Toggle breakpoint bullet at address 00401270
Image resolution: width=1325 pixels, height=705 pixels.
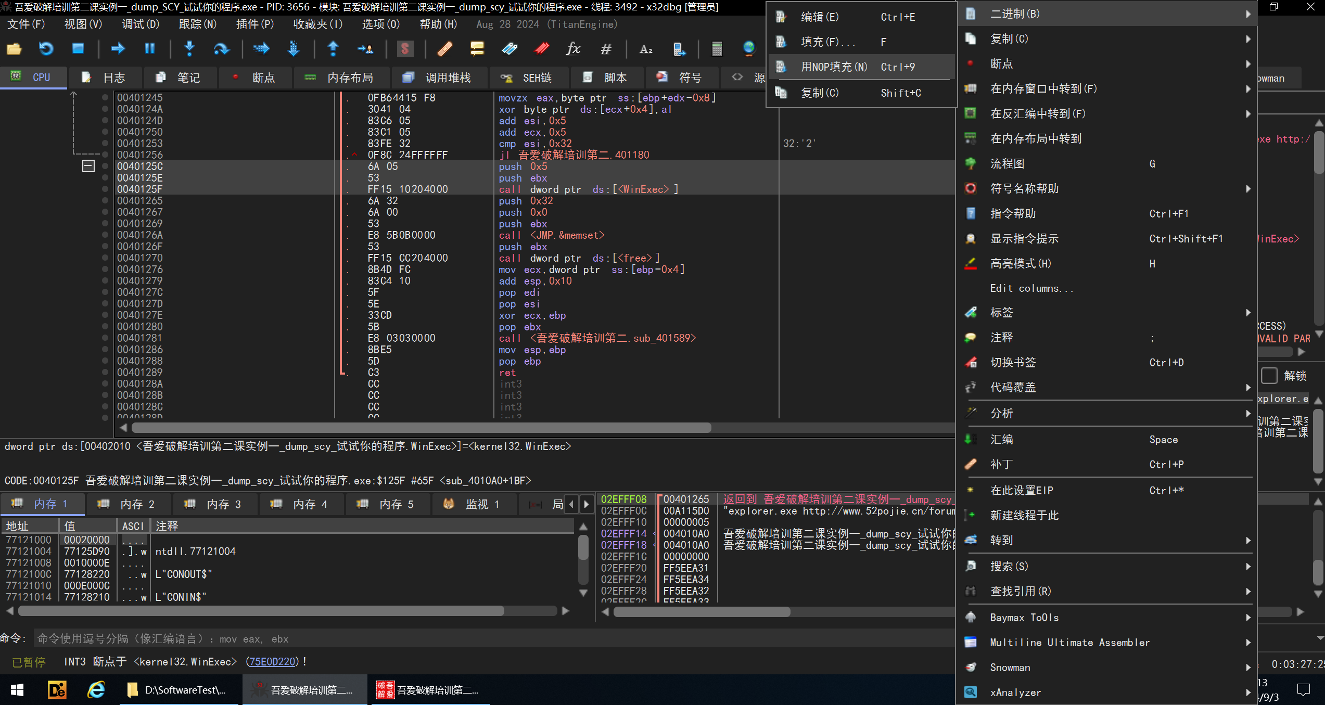click(105, 258)
